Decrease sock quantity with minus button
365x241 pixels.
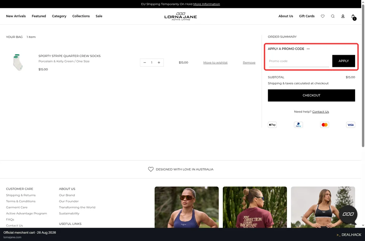point(144,63)
